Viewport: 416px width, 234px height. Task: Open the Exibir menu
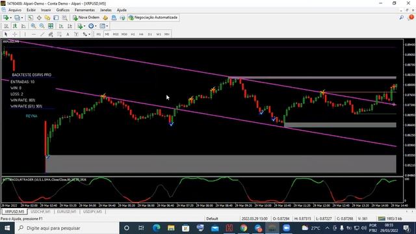coord(31,10)
